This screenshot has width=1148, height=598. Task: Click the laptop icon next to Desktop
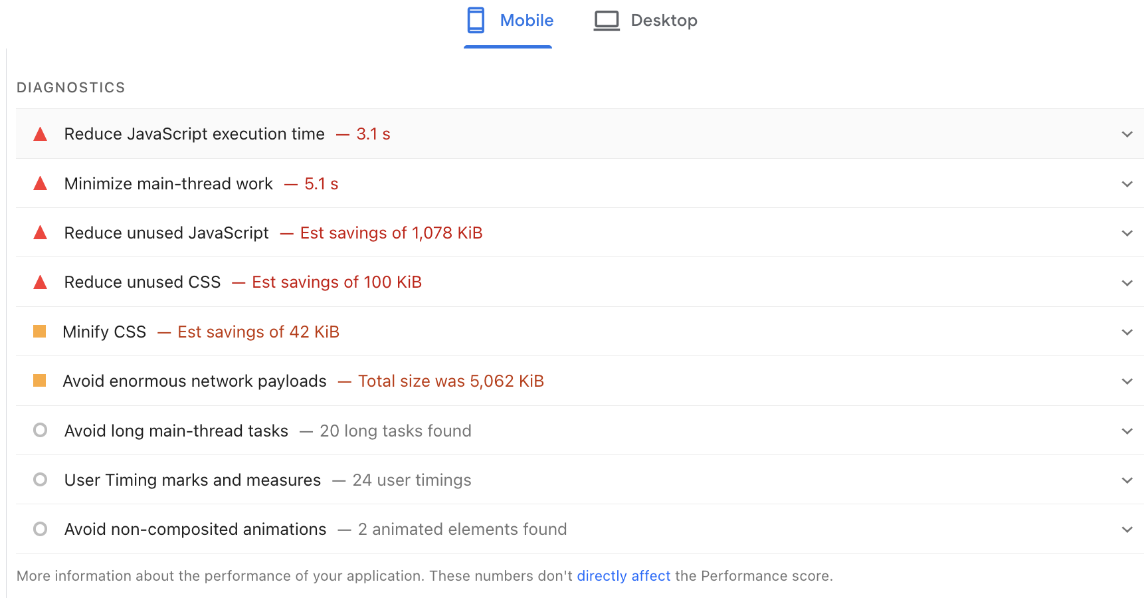click(x=605, y=20)
